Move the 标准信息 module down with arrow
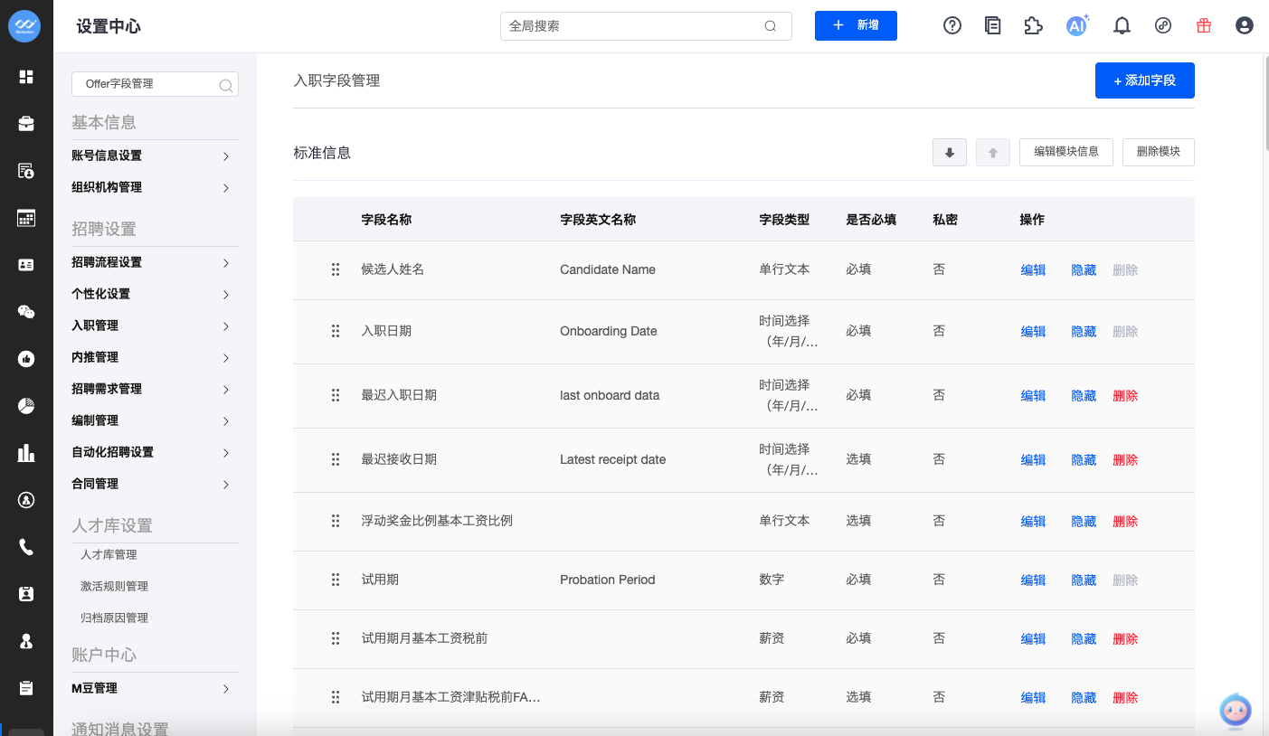 tap(950, 153)
